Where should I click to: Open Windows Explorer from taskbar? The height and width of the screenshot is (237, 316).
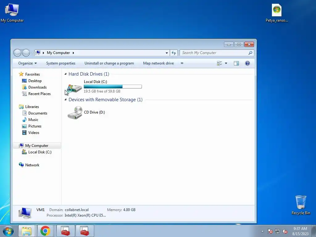point(27,231)
